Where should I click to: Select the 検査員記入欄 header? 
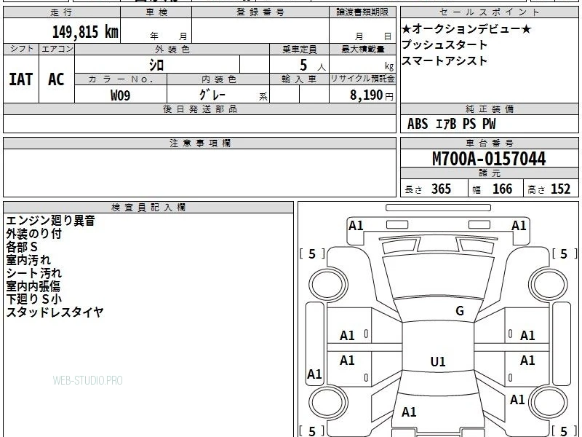148,208
